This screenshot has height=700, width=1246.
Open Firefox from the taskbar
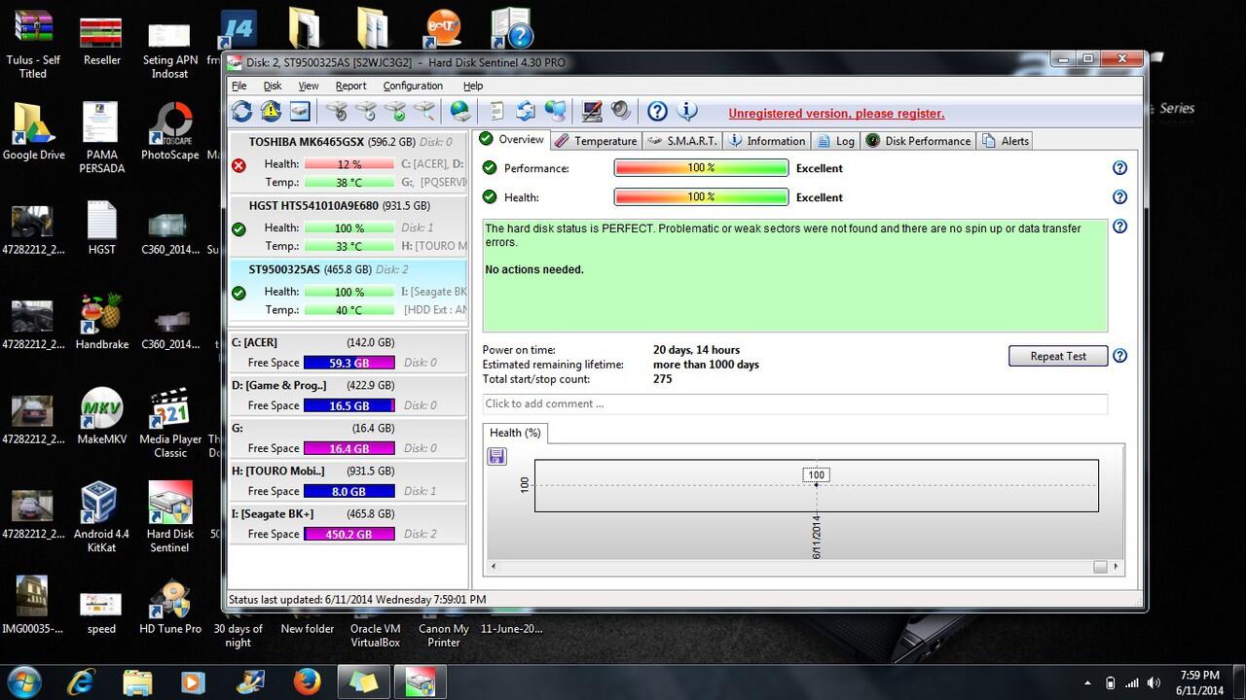tap(307, 682)
